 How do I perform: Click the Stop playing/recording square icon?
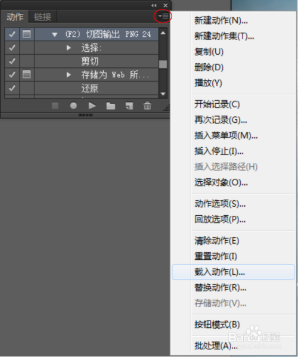coord(55,105)
